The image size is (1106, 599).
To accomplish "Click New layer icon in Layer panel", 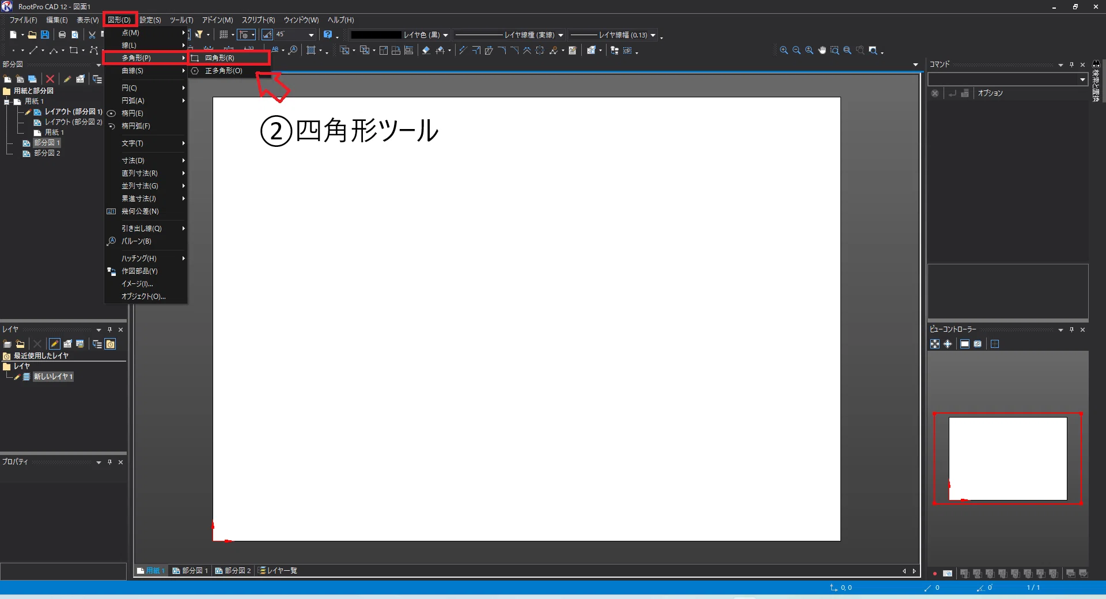I will pyautogui.click(x=7, y=344).
